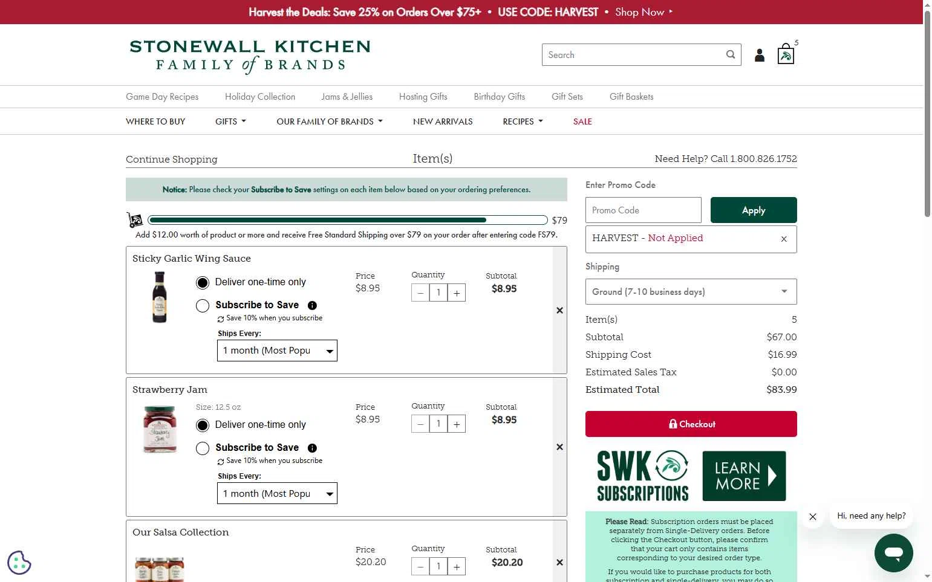Open Sticky Garlic Wing Sauce product image
Screen dimensions: 932x582
(159, 297)
